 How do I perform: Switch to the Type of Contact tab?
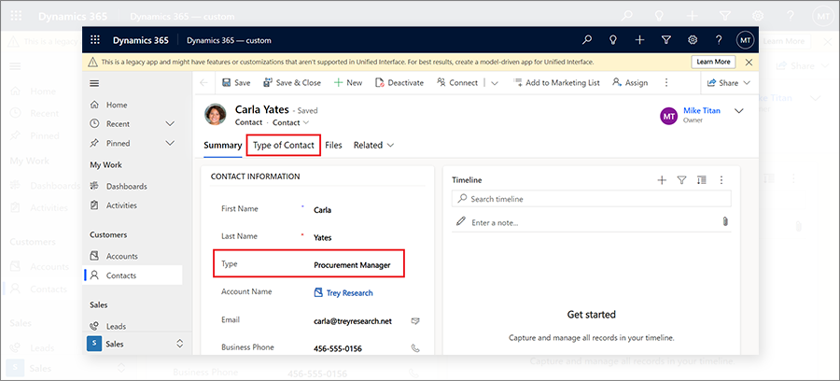tap(284, 146)
